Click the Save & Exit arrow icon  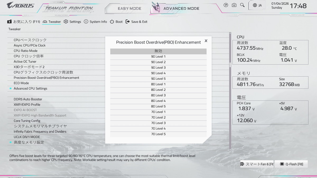coord(128,22)
